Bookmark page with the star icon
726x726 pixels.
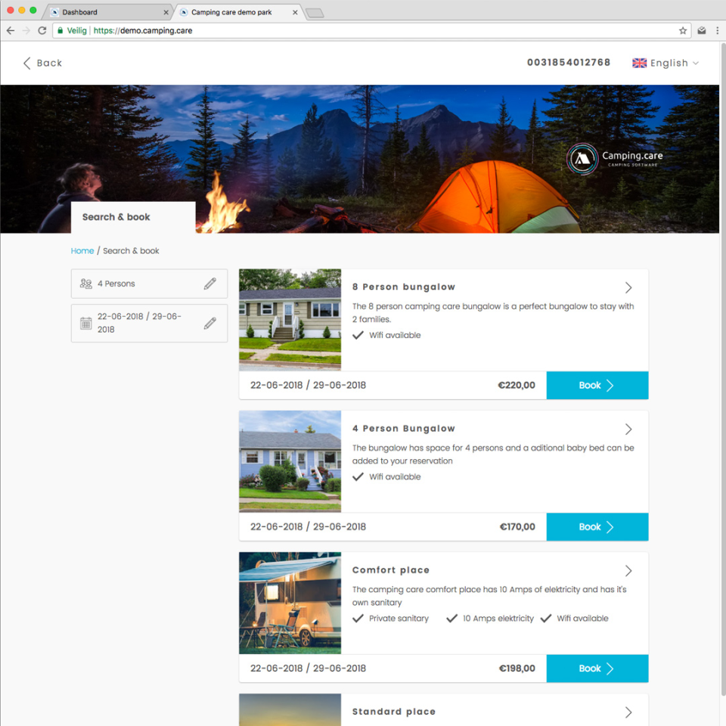(682, 30)
